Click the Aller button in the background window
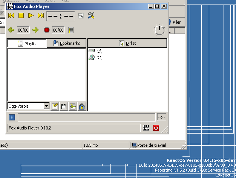236x178 pixels. (176, 22)
